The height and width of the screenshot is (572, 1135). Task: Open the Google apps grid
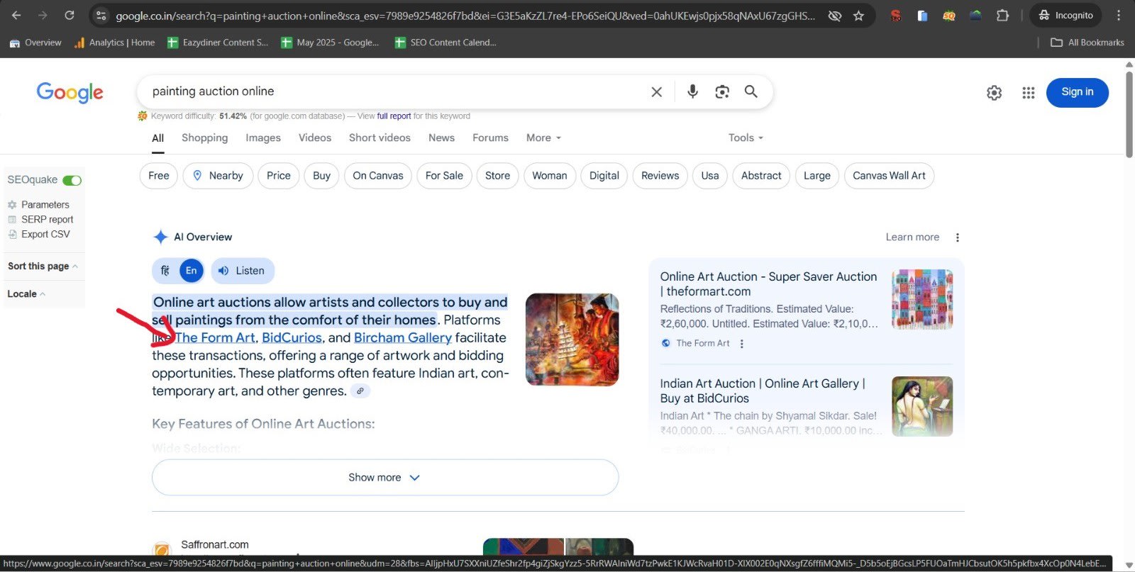click(1028, 93)
